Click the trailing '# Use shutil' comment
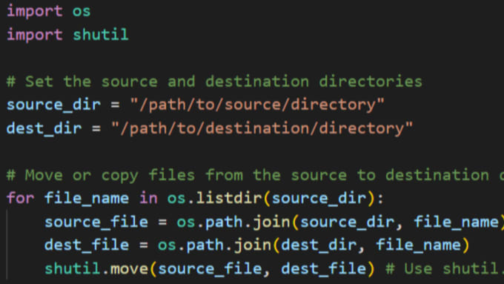This screenshot has width=504, height=284. 445,268
